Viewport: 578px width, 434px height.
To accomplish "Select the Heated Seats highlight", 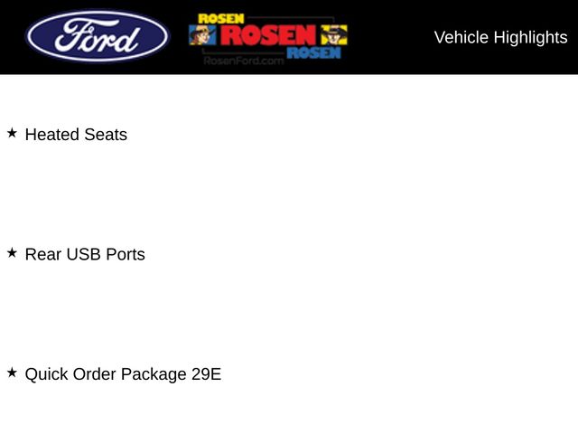I will click(76, 135).
